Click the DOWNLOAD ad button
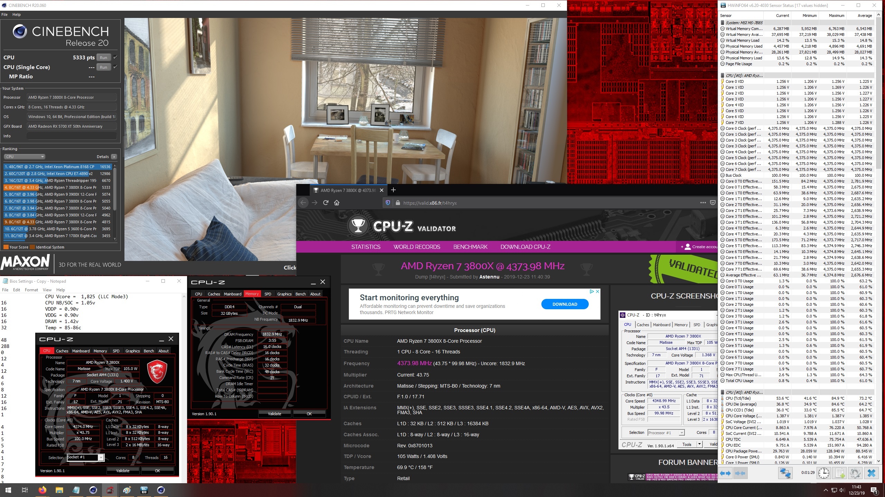885x497 pixels. click(x=565, y=304)
